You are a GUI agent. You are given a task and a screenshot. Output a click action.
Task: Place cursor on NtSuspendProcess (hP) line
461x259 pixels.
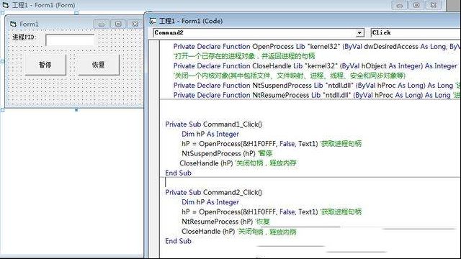(227, 153)
